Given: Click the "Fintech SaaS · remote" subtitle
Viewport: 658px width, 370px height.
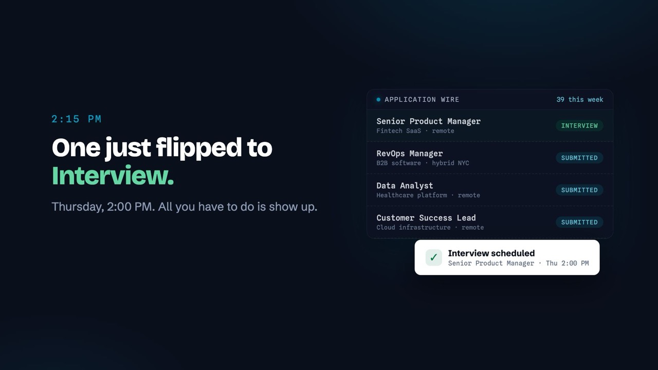Looking at the screenshot, I should pyautogui.click(x=415, y=131).
